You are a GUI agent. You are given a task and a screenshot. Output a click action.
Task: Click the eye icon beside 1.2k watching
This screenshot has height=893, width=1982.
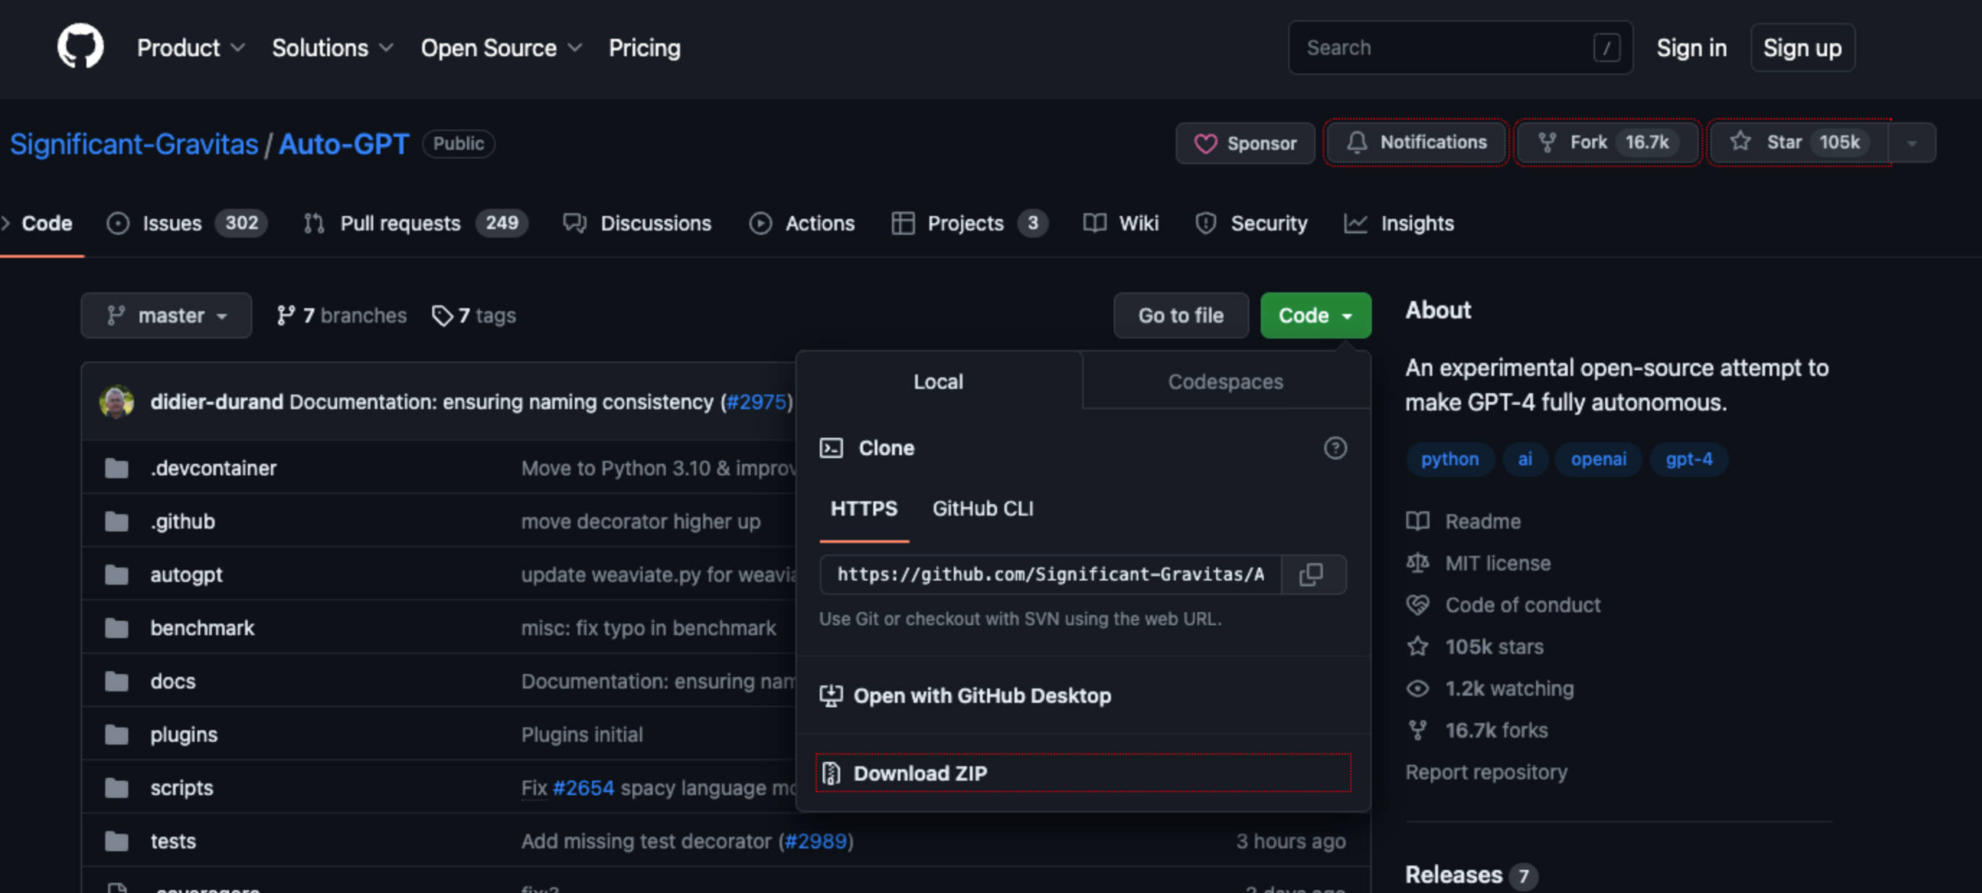(x=1417, y=688)
